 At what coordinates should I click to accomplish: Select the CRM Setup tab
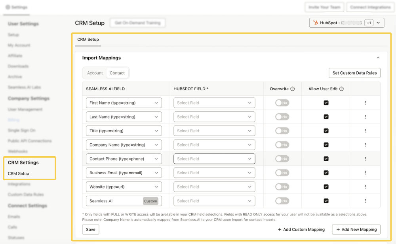coord(88,40)
